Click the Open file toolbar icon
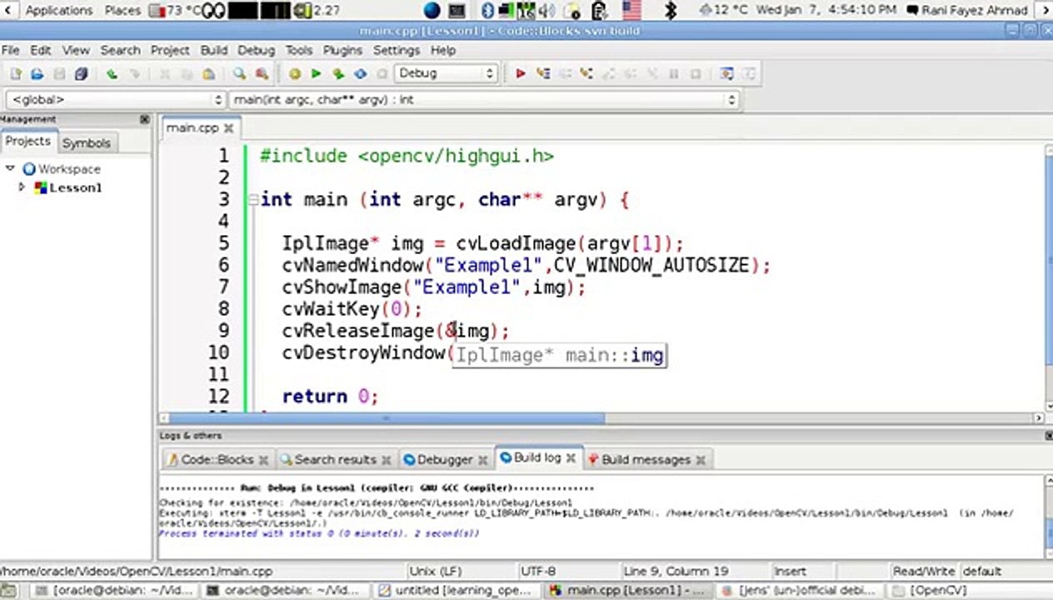 [x=37, y=73]
